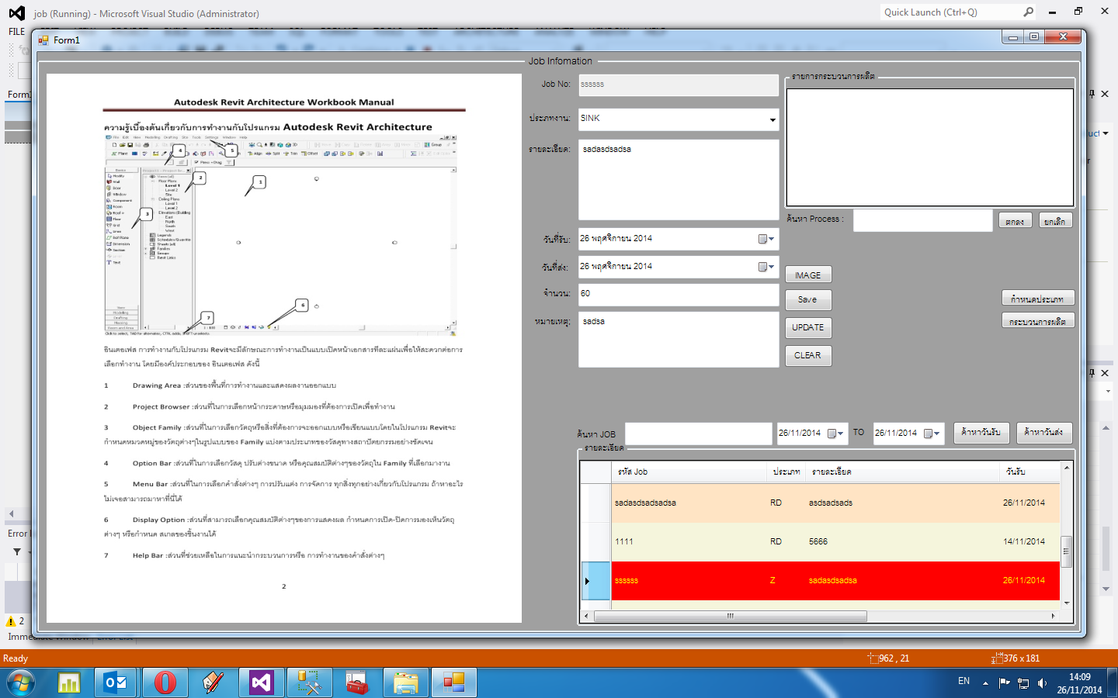
Task: Launch Opera browser from the taskbar
Action: coord(165,682)
